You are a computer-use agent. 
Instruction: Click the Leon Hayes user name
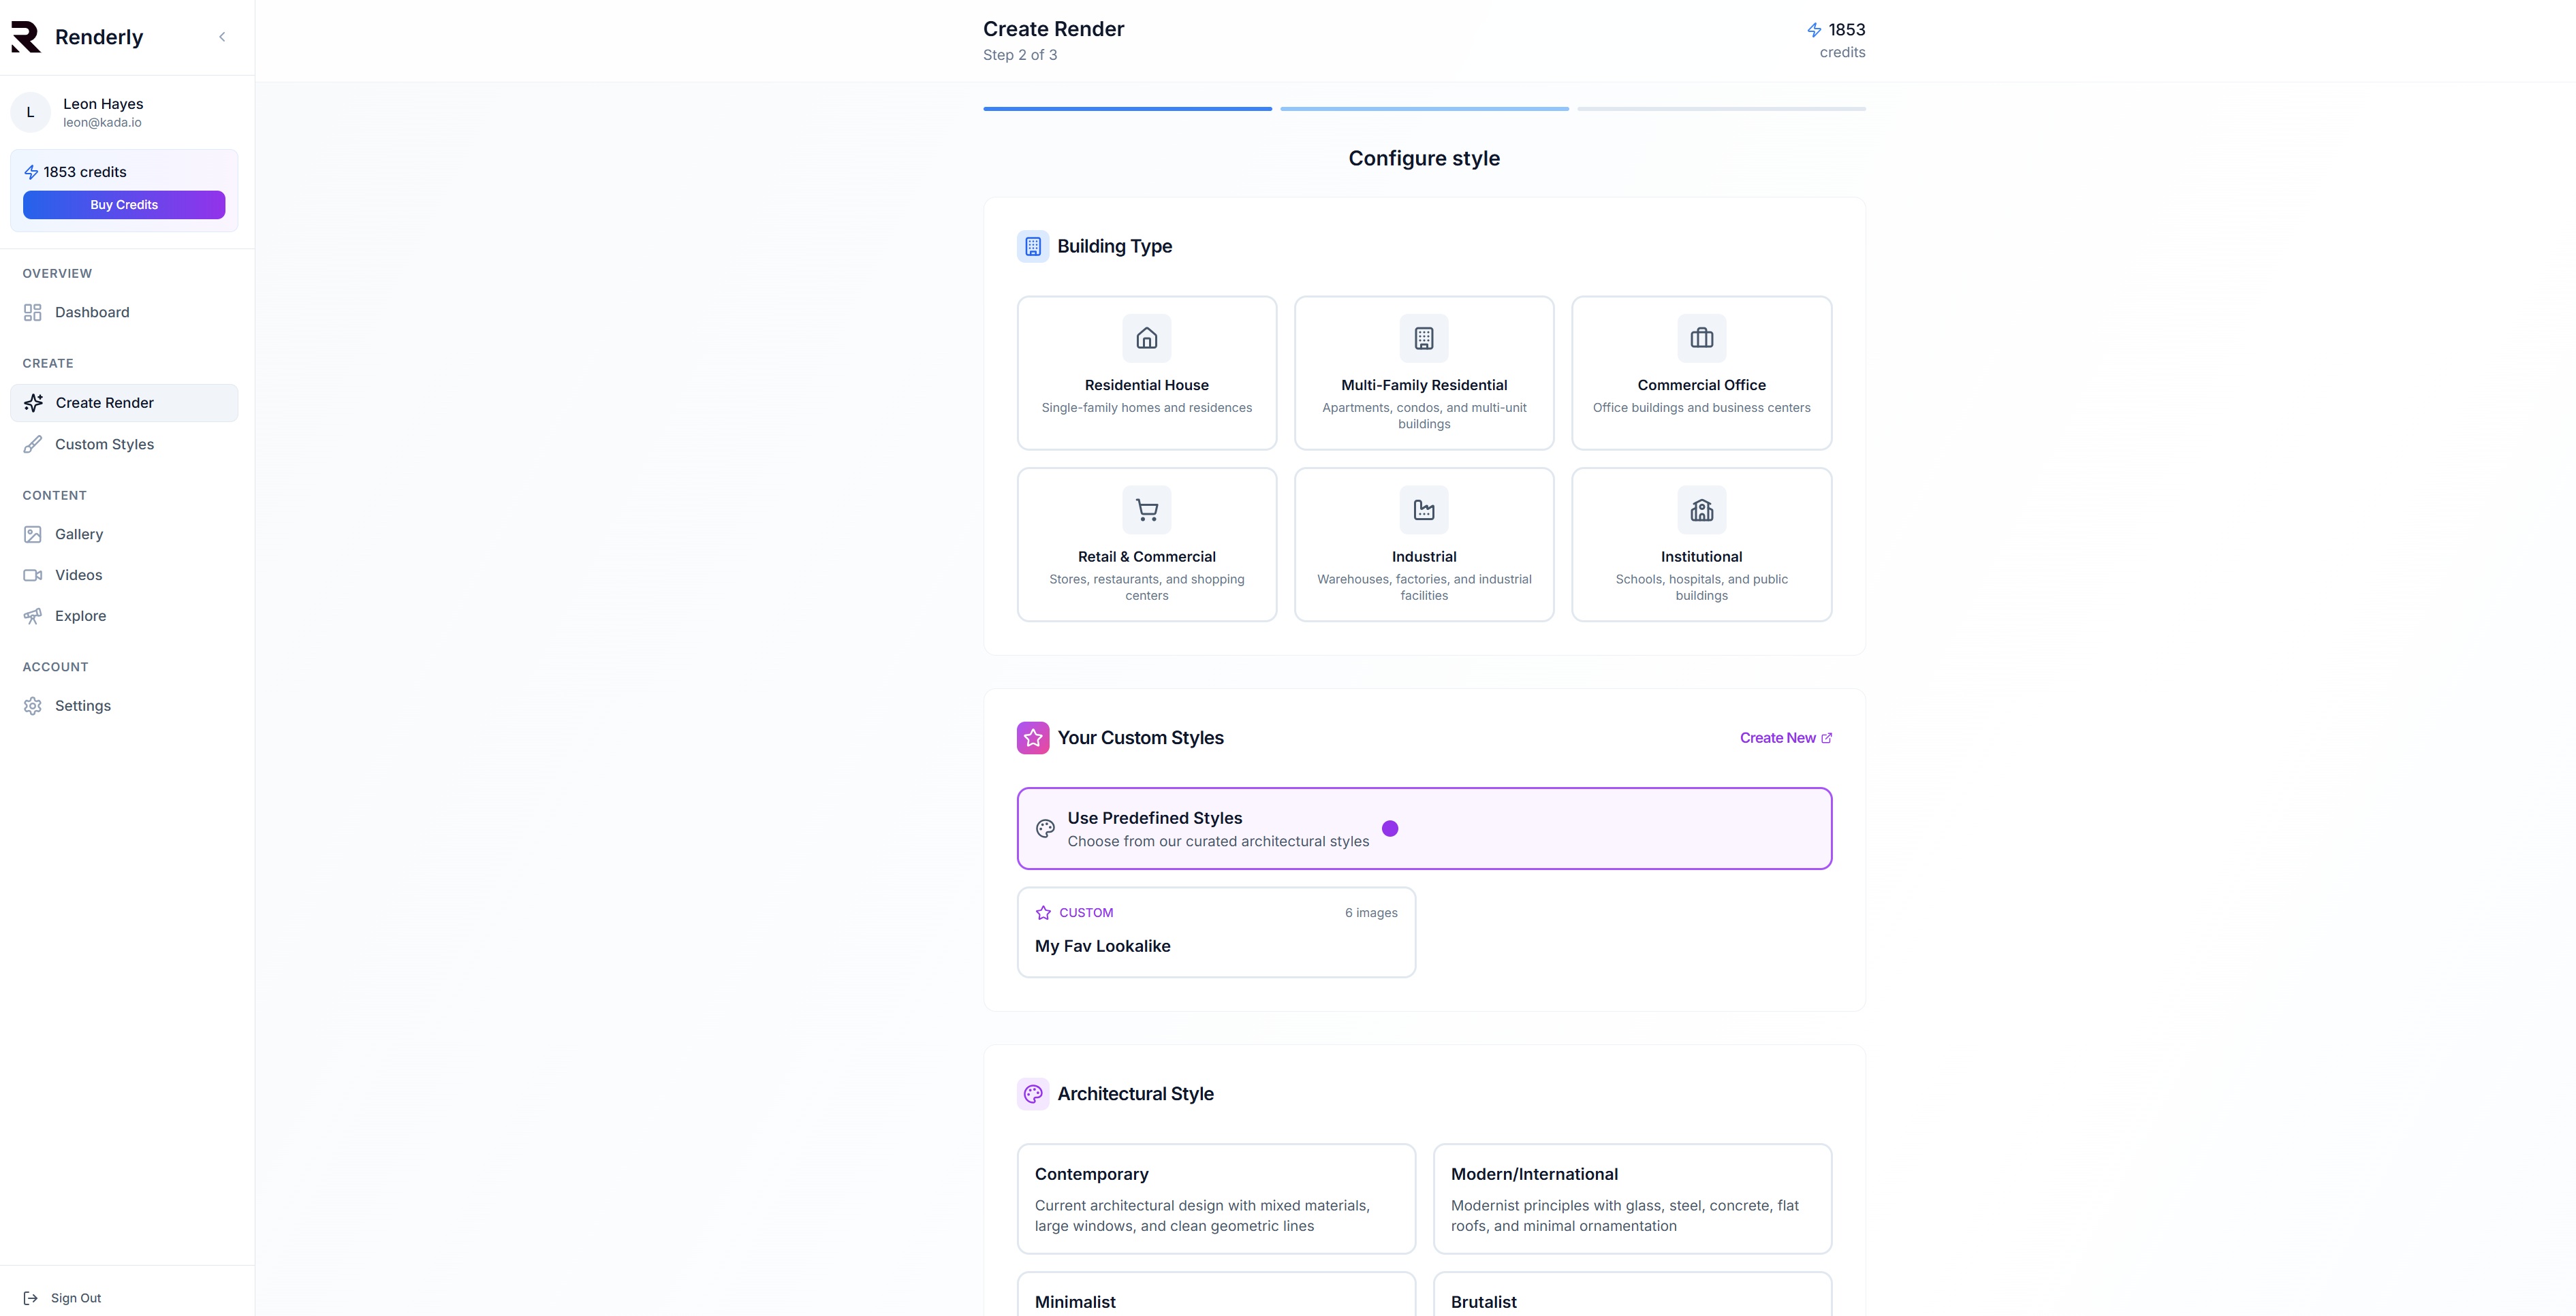pos(103,104)
